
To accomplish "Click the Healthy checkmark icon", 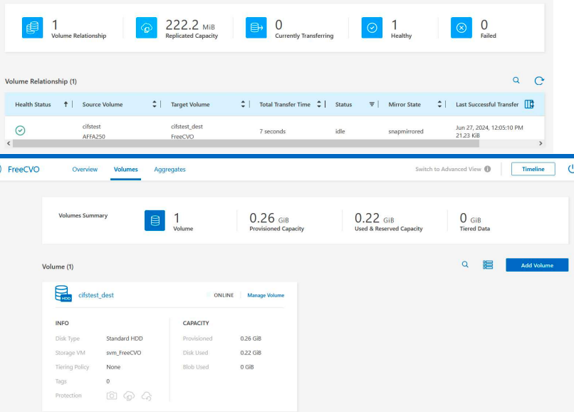I will coord(372,28).
